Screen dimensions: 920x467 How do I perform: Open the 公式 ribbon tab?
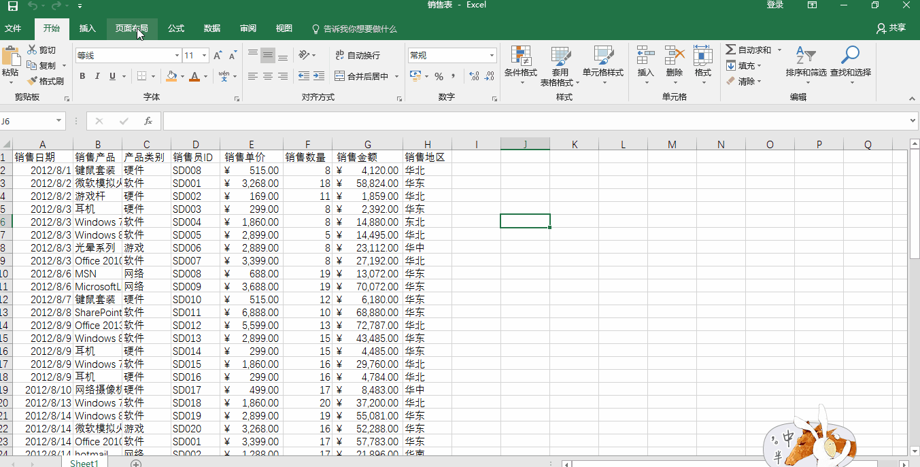[175, 29]
